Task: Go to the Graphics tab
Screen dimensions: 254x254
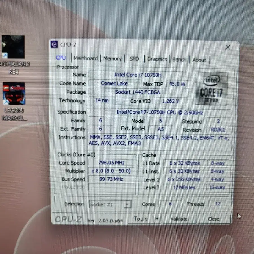Action: tap(157, 59)
